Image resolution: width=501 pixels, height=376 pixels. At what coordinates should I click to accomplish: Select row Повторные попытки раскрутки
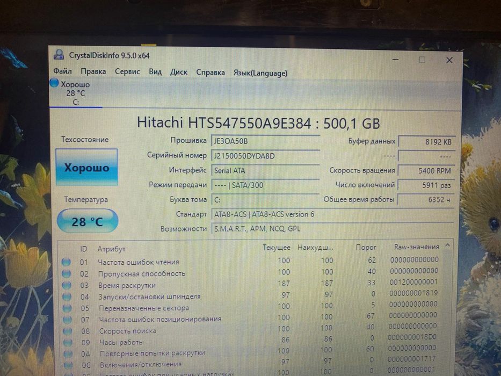(251, 351)
